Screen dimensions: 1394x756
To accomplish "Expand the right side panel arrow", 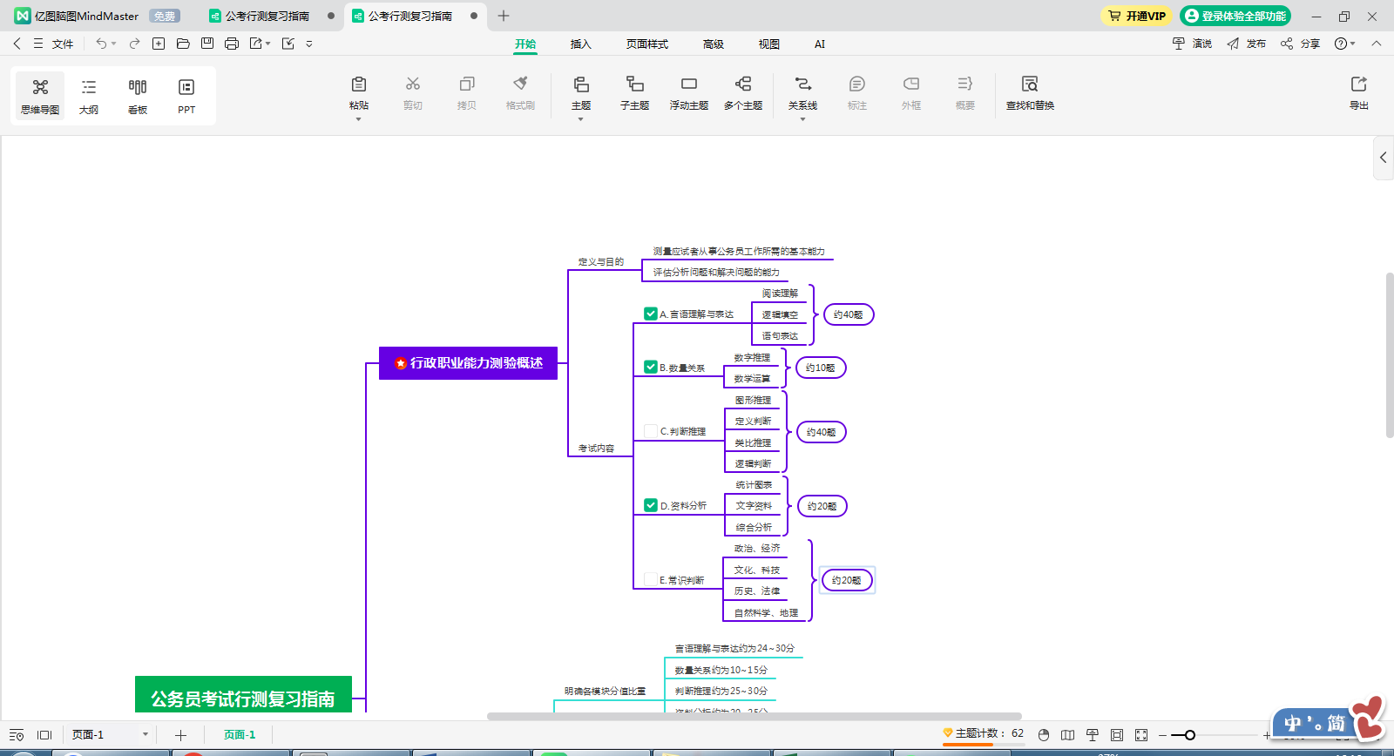I will coord(1384,158).
